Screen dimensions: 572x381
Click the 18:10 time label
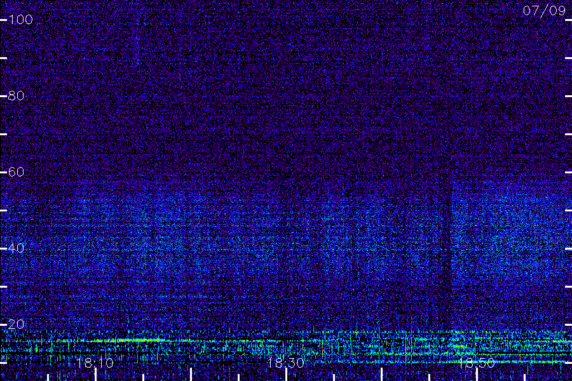click(95, 363)
